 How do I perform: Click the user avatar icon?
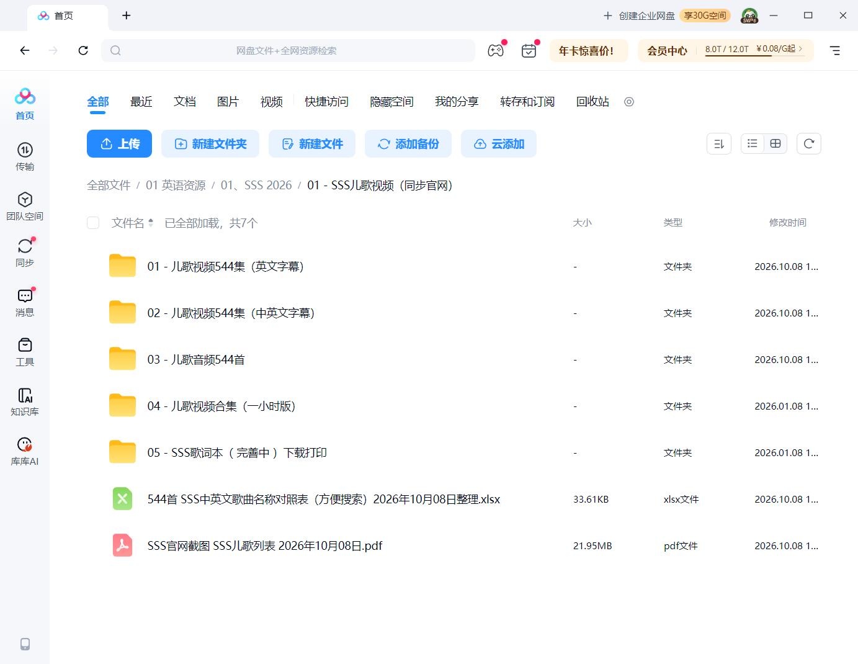(749, 16)
